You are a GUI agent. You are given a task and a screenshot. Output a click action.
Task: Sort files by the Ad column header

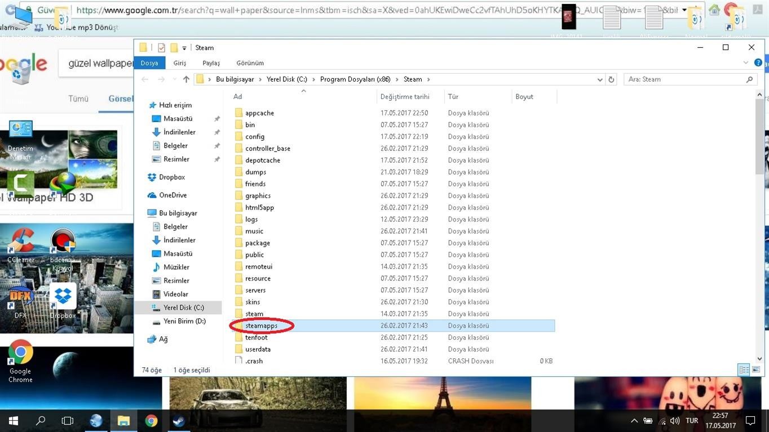pyautogui.click(x=303, y=97)
